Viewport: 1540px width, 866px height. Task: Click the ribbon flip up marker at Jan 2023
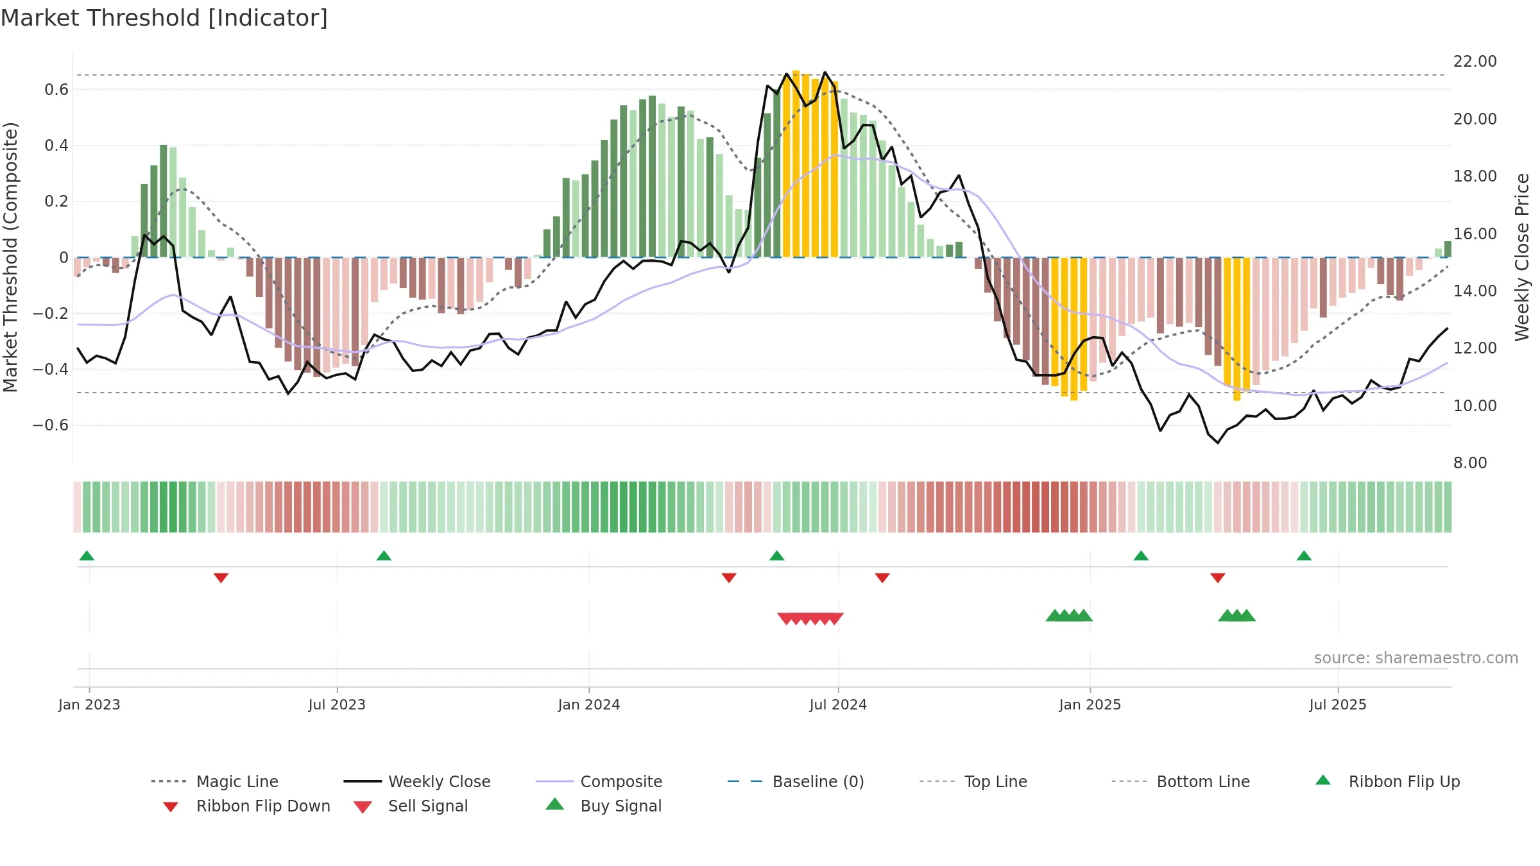(87, 556)
